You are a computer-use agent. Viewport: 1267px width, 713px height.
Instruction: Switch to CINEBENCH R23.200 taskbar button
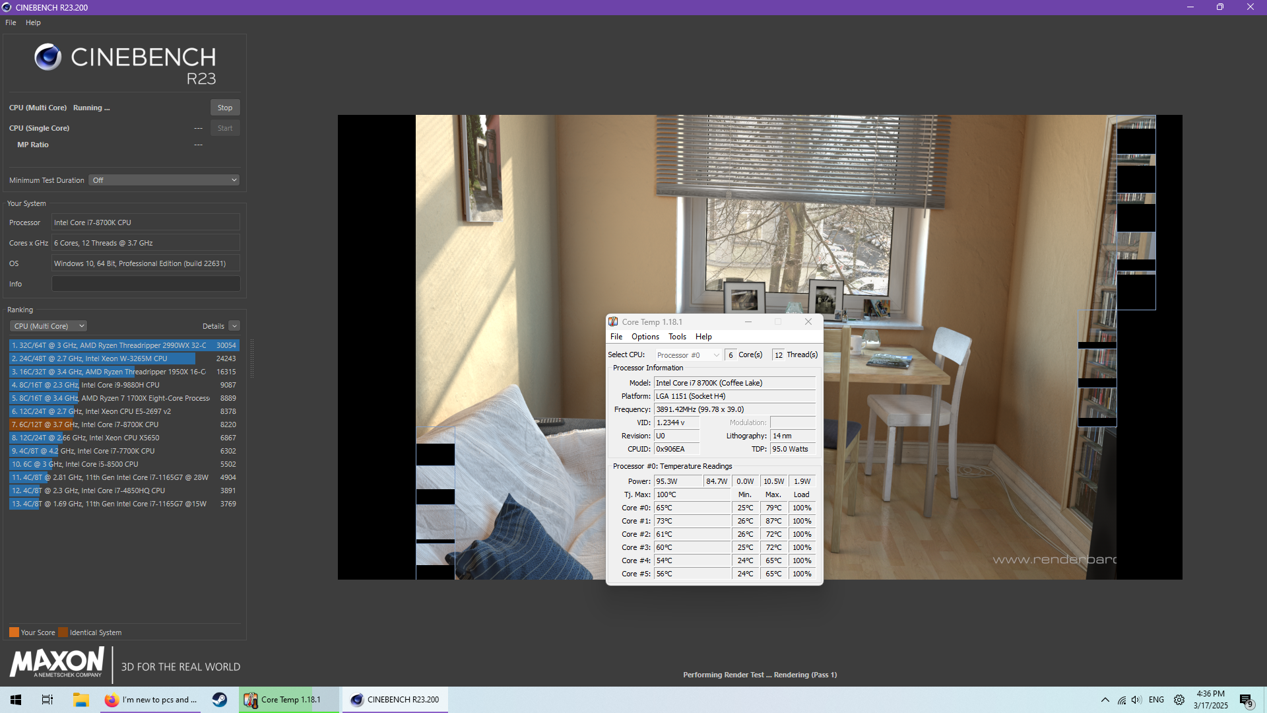point(395,700)
